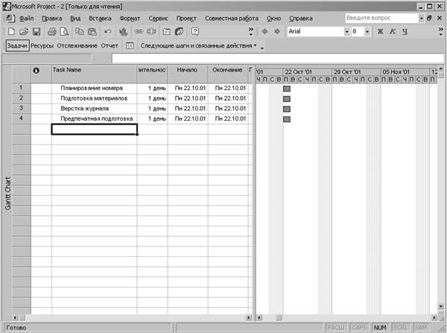Click the Paste icon
447x333 pixels.
click(92, 31)
